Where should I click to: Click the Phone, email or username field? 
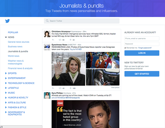142,39
